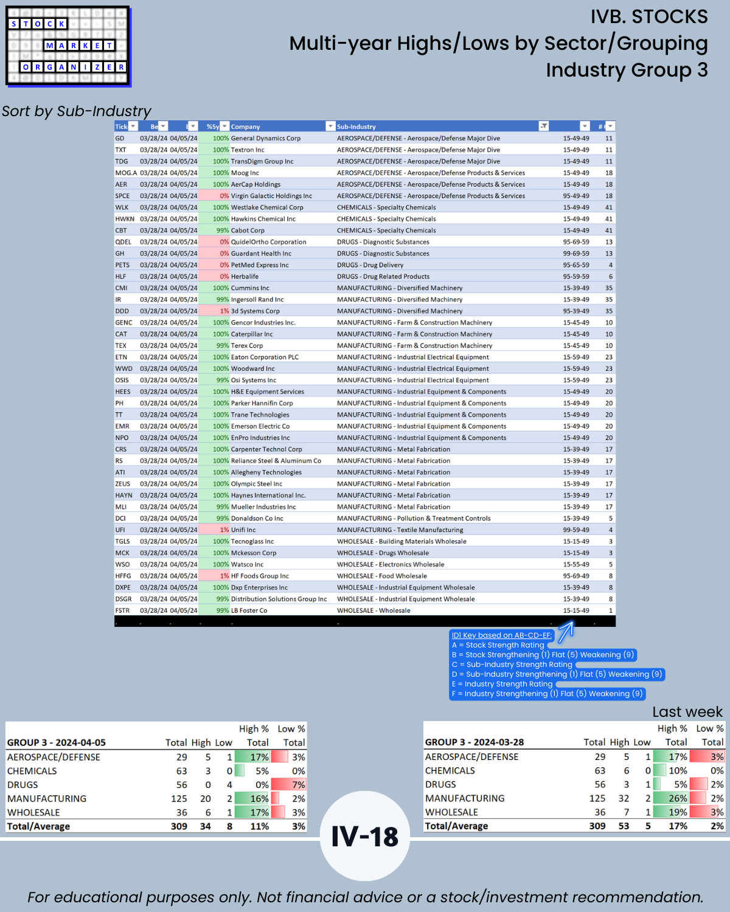730x912 pixels.
Task: Open the # column filter dropdown
Action: (x=610, y=126)
